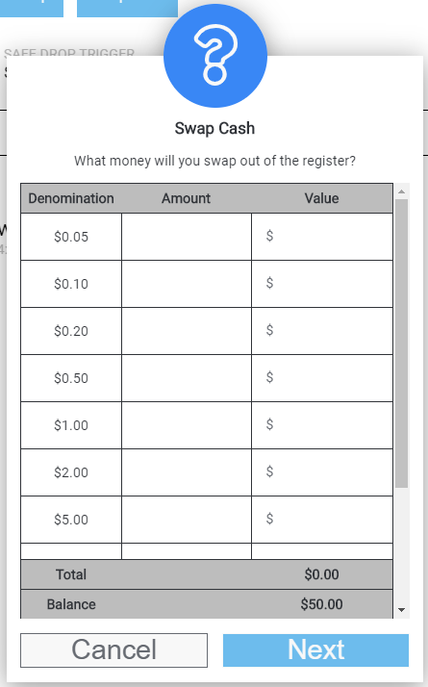Click the Next button
This screenshot has height=687, width=428.
(315, 650)
